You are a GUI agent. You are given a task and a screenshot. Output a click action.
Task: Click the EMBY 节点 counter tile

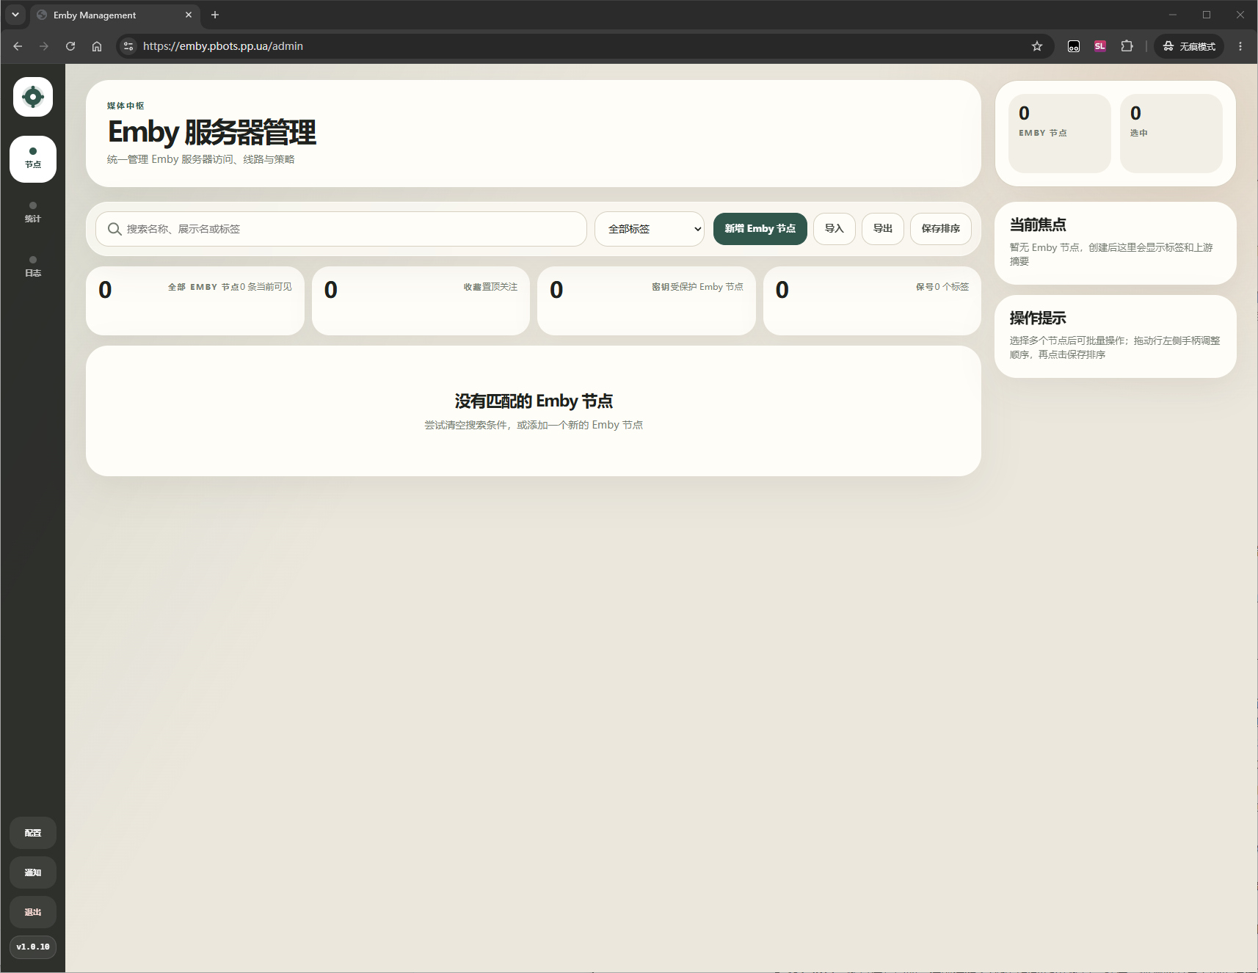click(1060, 134)
